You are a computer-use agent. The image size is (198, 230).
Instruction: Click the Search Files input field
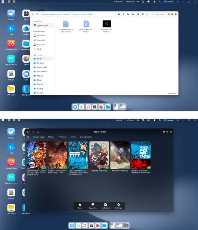tap(159, 14)
